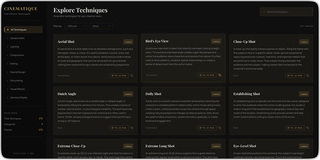Copy the Establishing Shot technique
The width and height of the screenshot is (320, 160).
point(308,128)
